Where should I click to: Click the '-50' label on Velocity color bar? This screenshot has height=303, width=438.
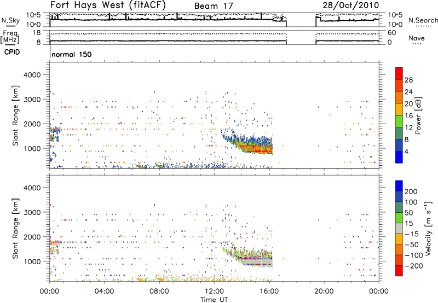tap(412, 244)
